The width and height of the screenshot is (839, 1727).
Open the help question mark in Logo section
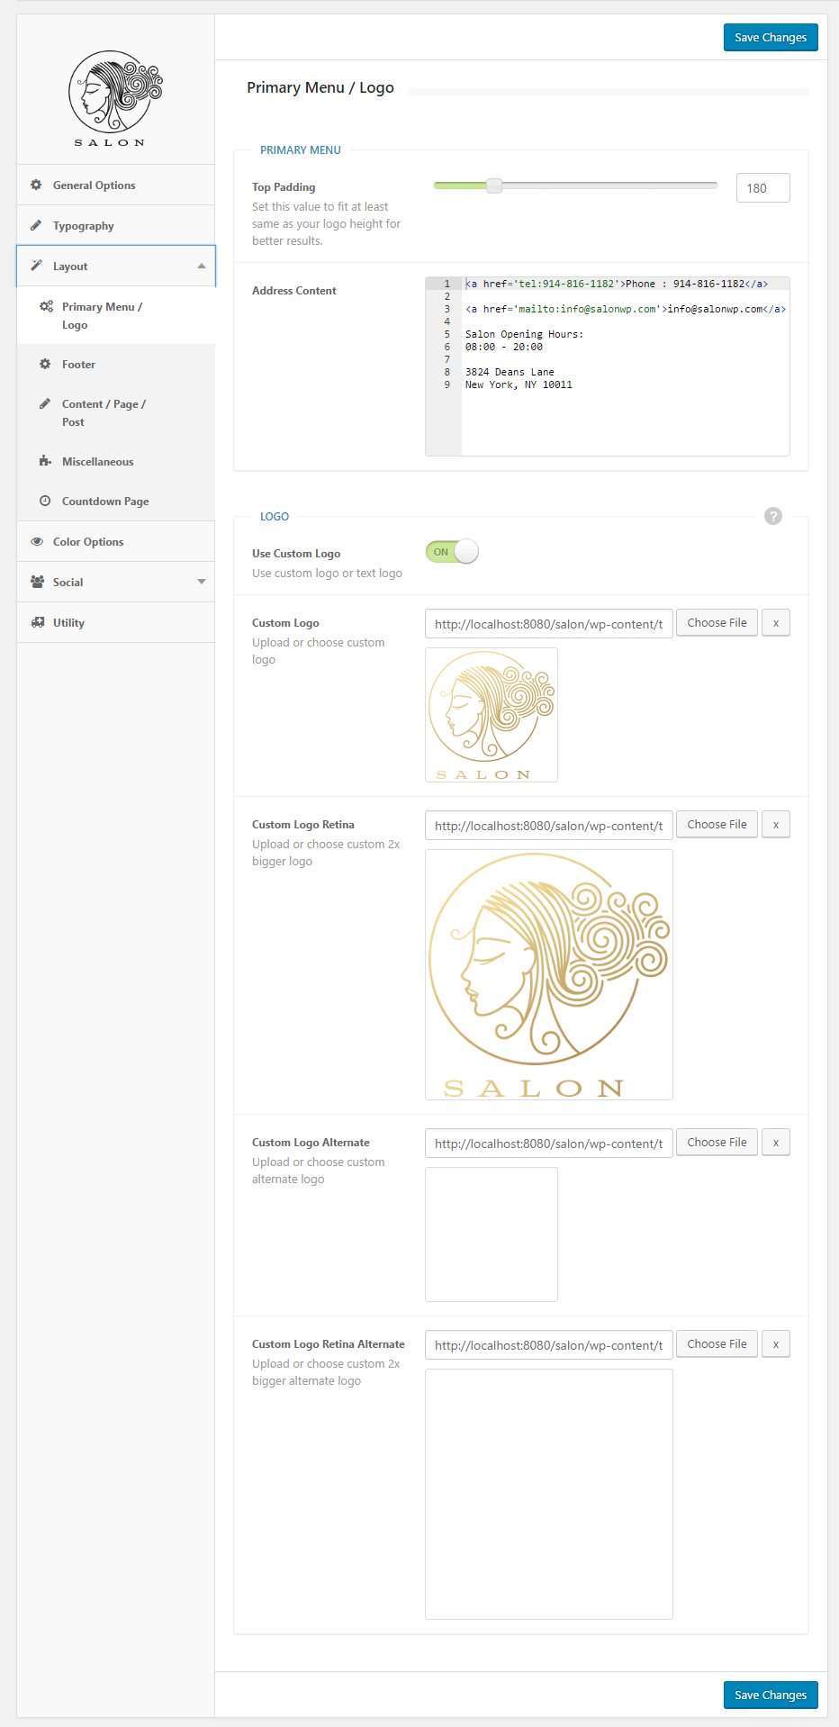pos(772,516)
